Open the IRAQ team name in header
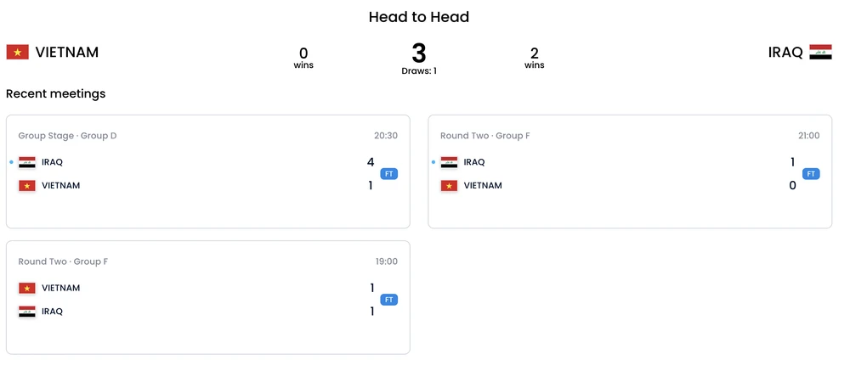 785,53
